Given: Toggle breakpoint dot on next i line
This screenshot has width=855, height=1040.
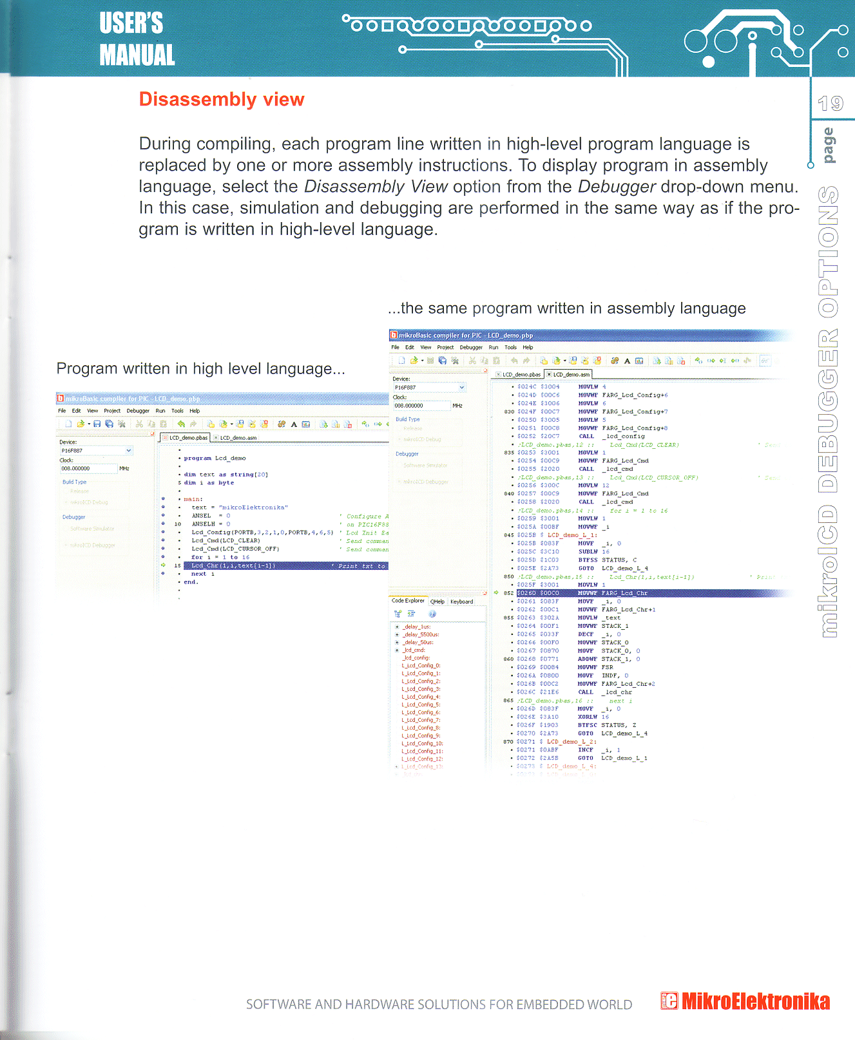Looking at the screenshot, I should point(163,574).
